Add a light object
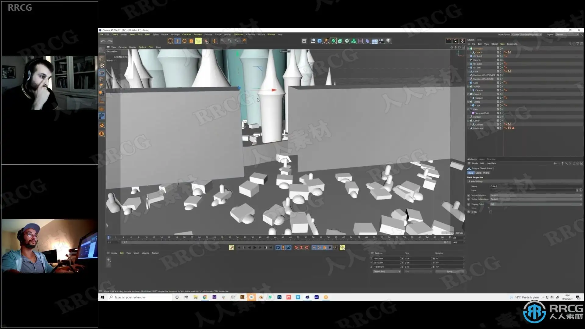Viewport: 585px width, 329px height. [388, 41]
